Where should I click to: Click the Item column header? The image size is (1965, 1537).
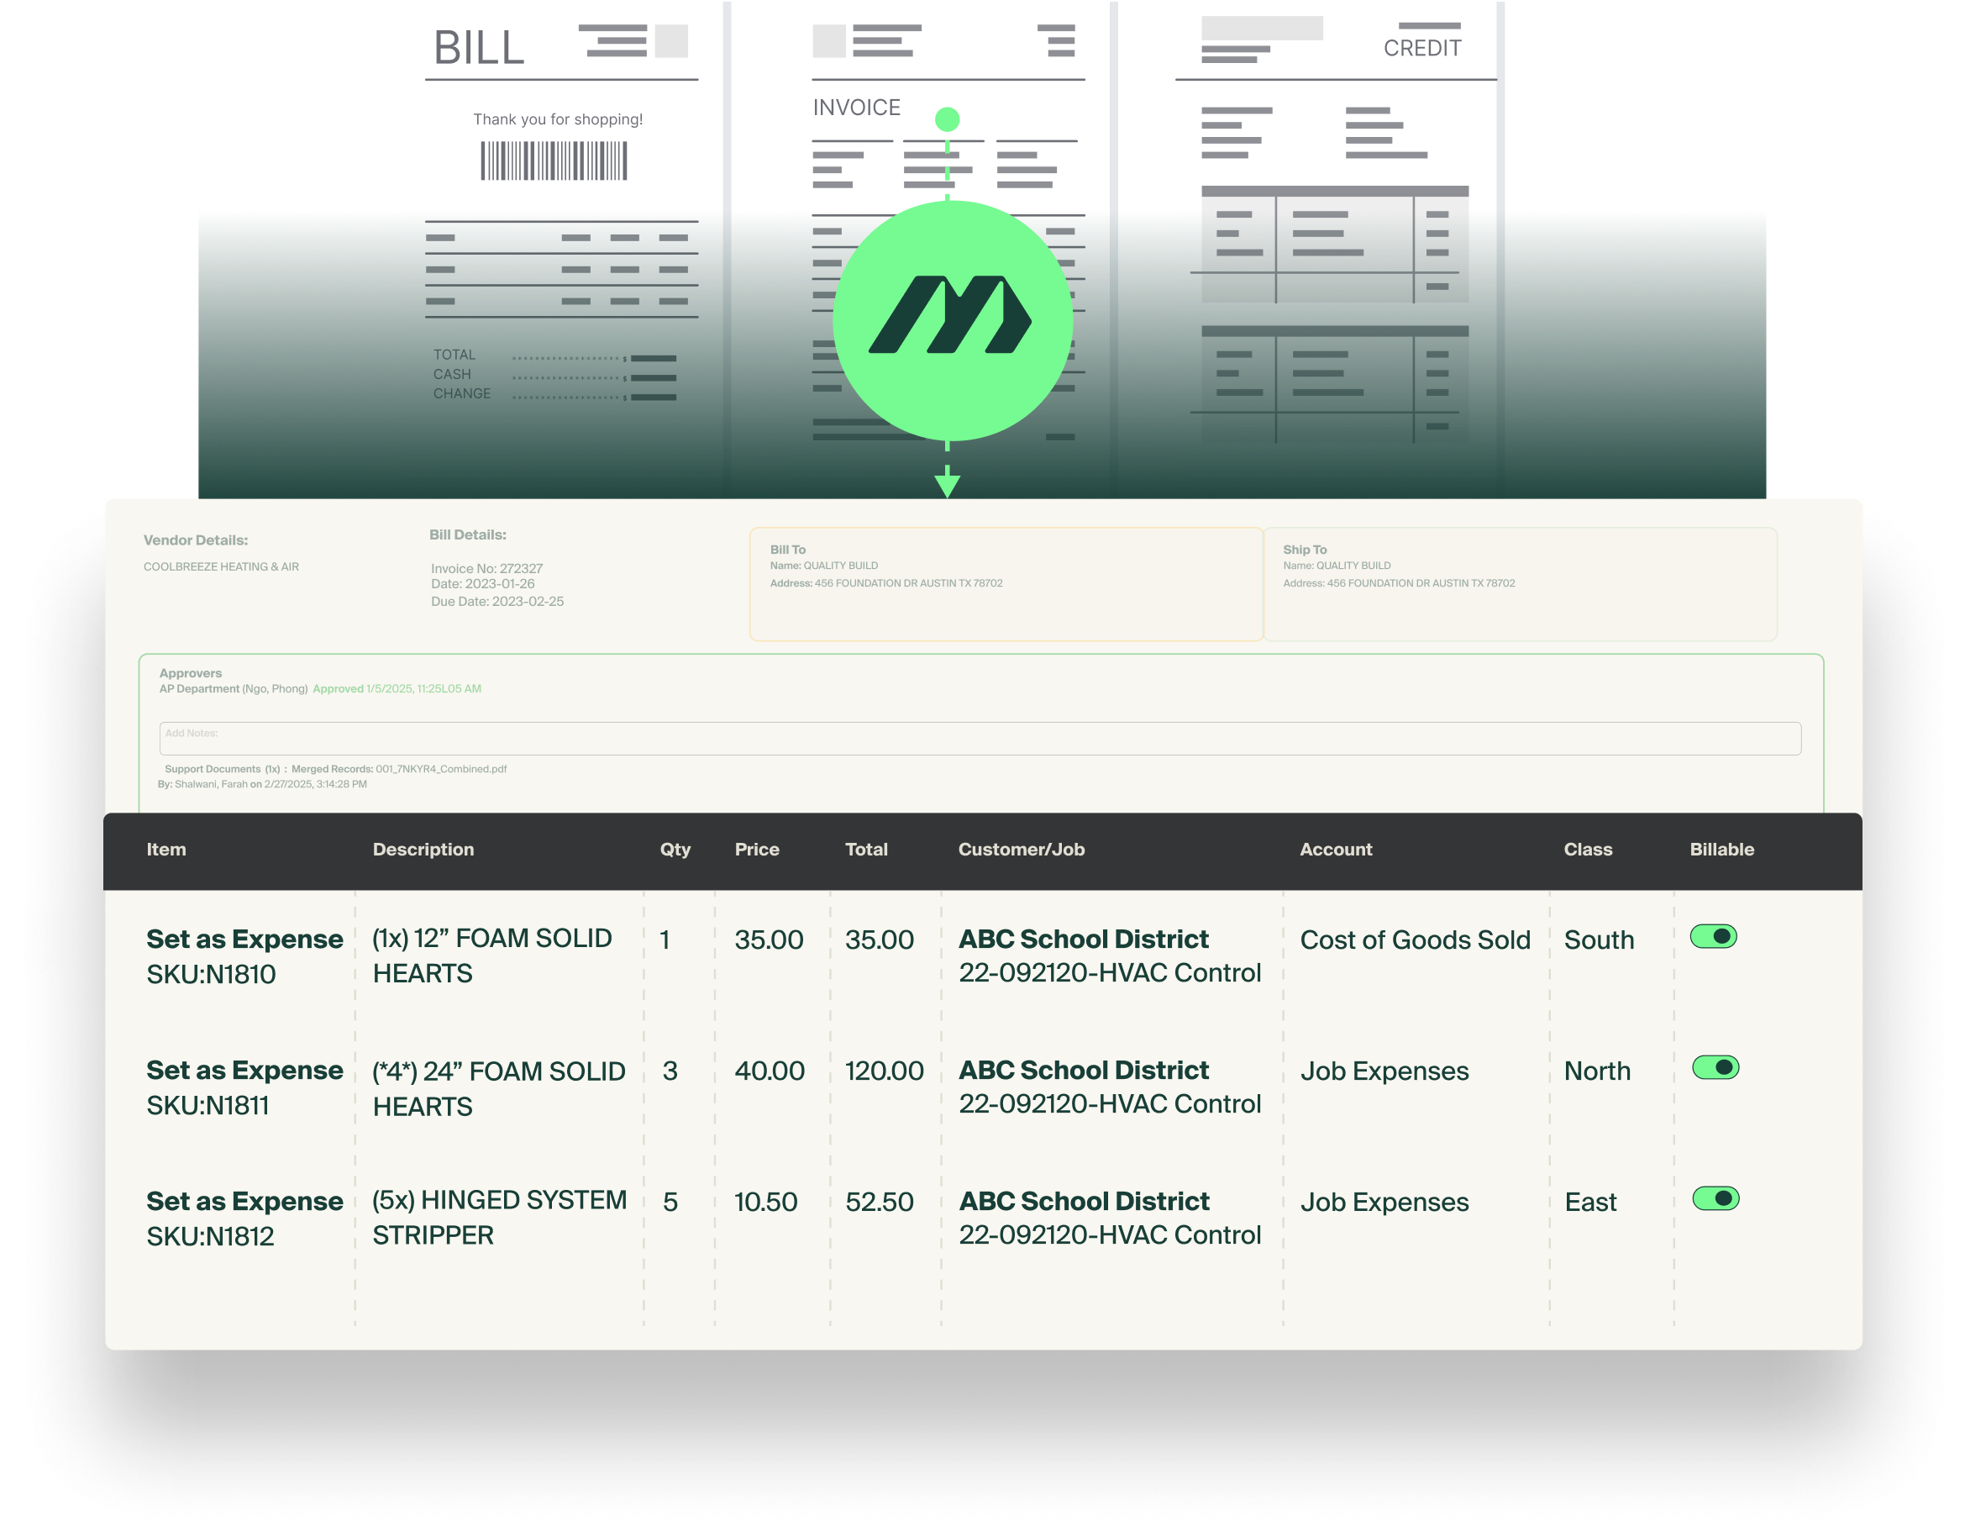point(166,850)
